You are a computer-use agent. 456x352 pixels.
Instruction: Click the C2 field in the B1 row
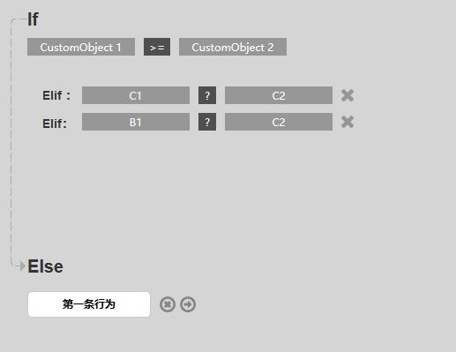coord(279,122)
